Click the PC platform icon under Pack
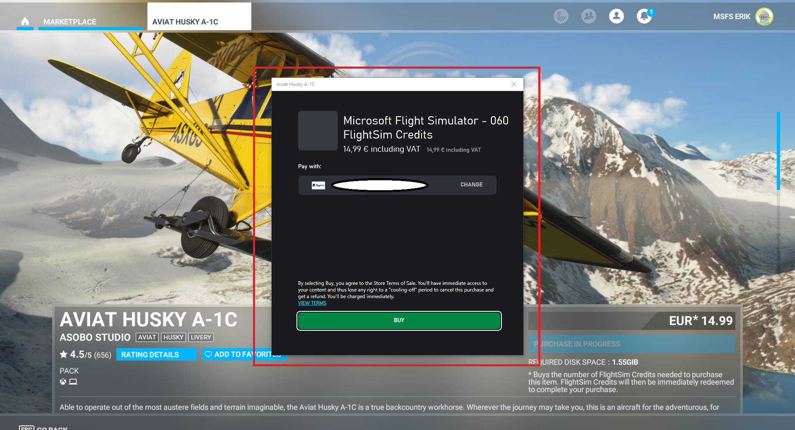The image size is (795, 430). pyautogui.click(x=73, y=382)
